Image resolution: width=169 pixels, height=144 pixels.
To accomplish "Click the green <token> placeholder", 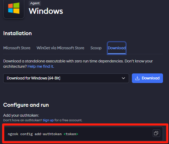I will point(71,134).
